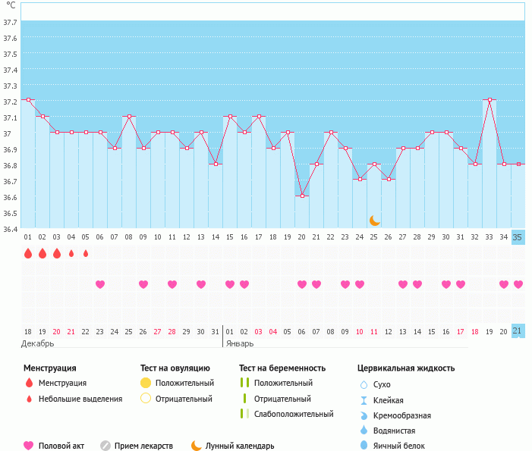Click the 'Яичный белок' cervical fluid icon
Viewport: 532px width, 451px height.
tap(364, 446)
